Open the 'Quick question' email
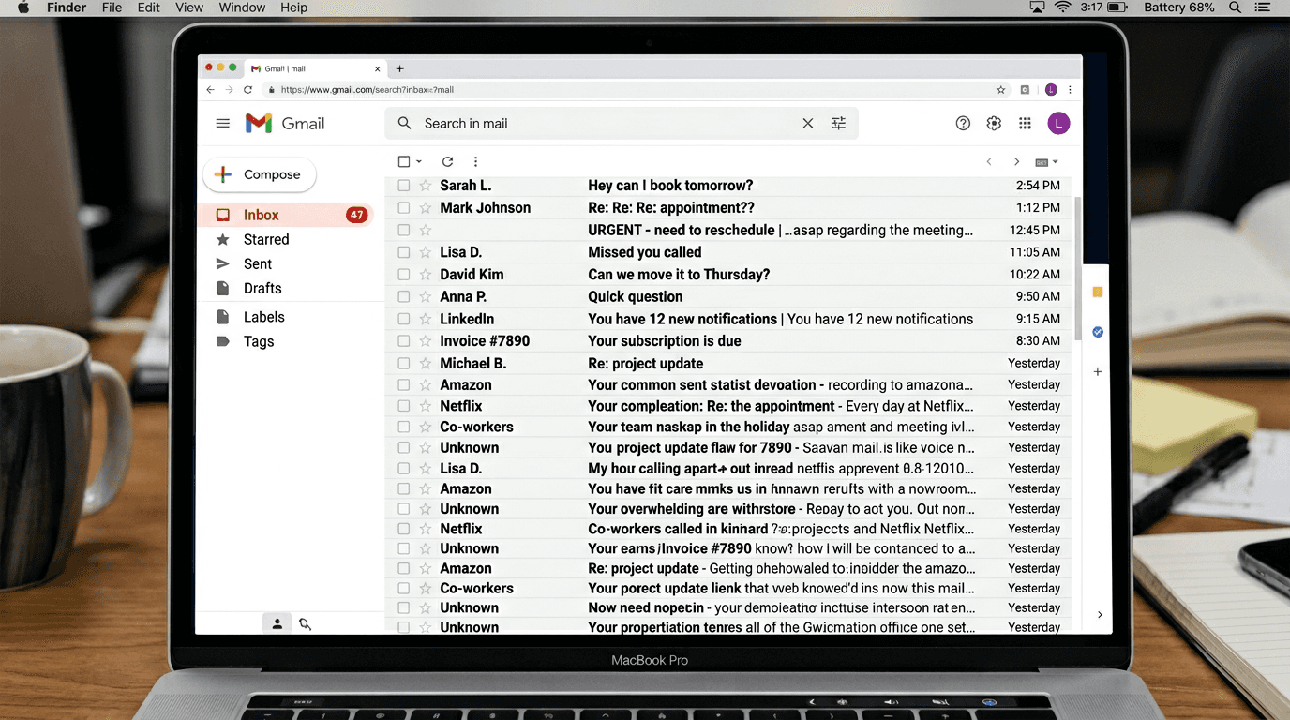1290x720 pixels. (635, 296)
